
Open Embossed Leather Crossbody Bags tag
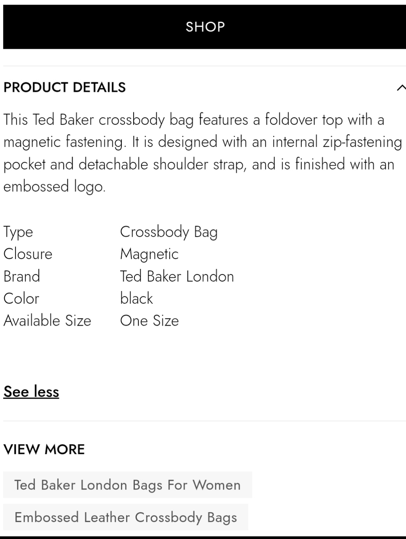coord(125,517)
